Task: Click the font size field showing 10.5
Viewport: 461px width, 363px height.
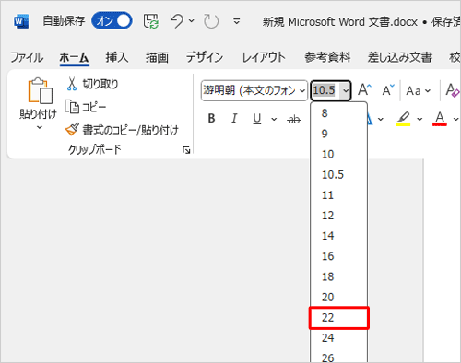Action: click(x=325, y=90)
